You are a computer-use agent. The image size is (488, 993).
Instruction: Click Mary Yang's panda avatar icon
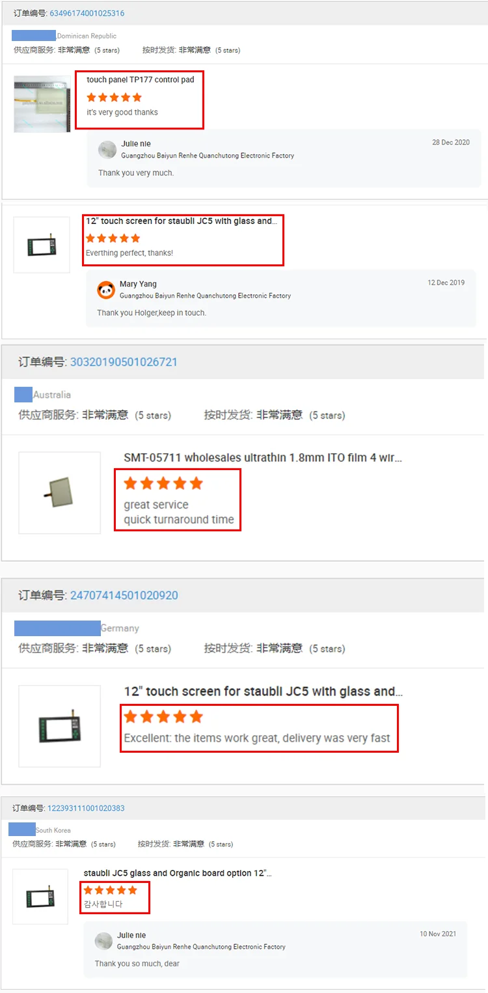[106, 290]
